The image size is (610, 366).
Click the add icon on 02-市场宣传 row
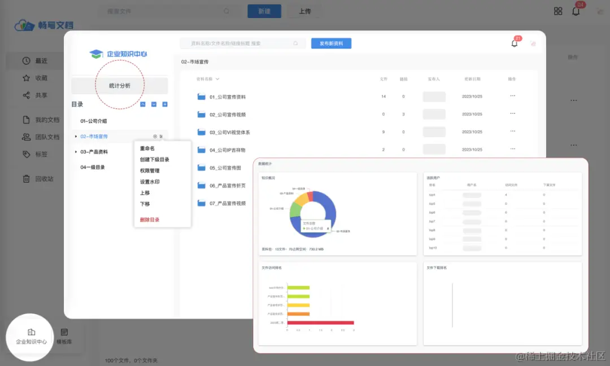(x=155, y=136)
